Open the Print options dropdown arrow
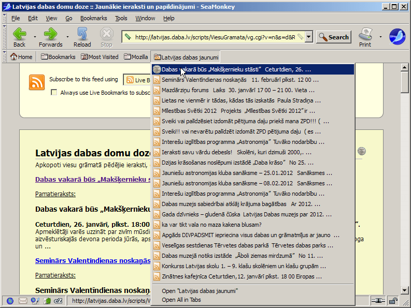The image size is (411, 308). tap(380, 37)
